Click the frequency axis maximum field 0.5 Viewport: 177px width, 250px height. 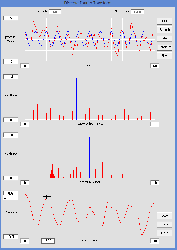point(155,124)
